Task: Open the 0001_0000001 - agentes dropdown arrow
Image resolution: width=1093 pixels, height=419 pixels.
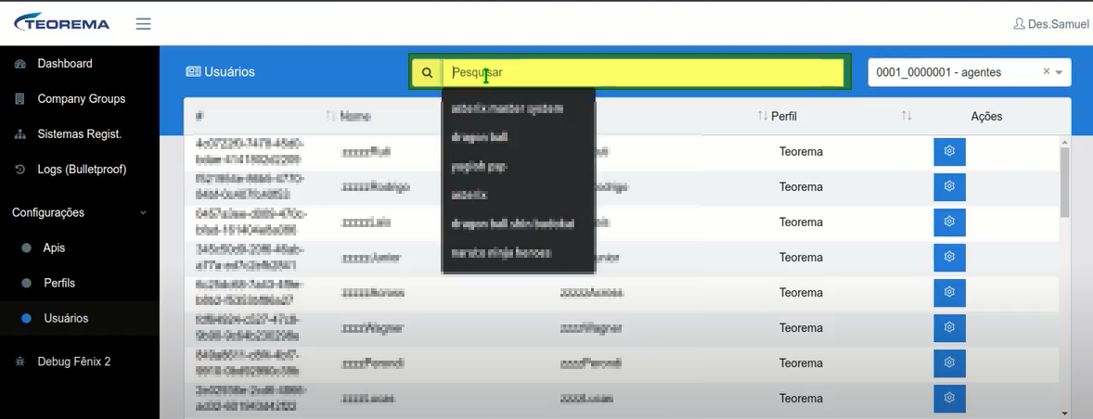Action: point(1059,72)
